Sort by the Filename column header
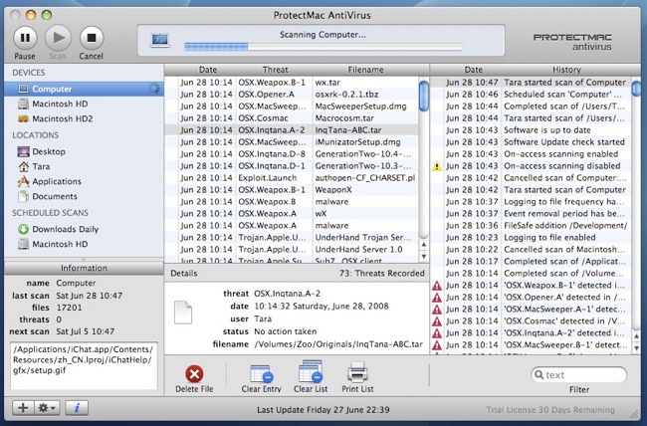 [x=365, y=70]
